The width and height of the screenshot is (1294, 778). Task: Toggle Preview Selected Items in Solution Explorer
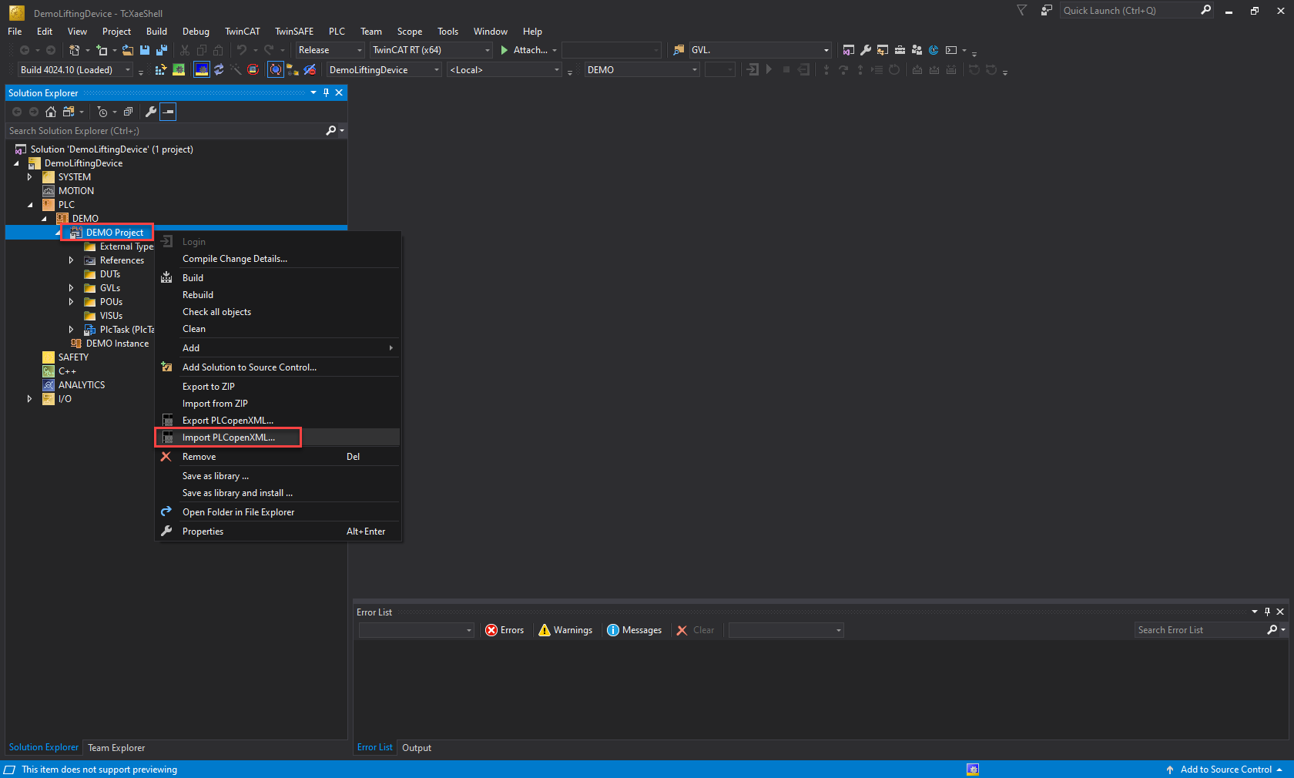coord(168,112)
